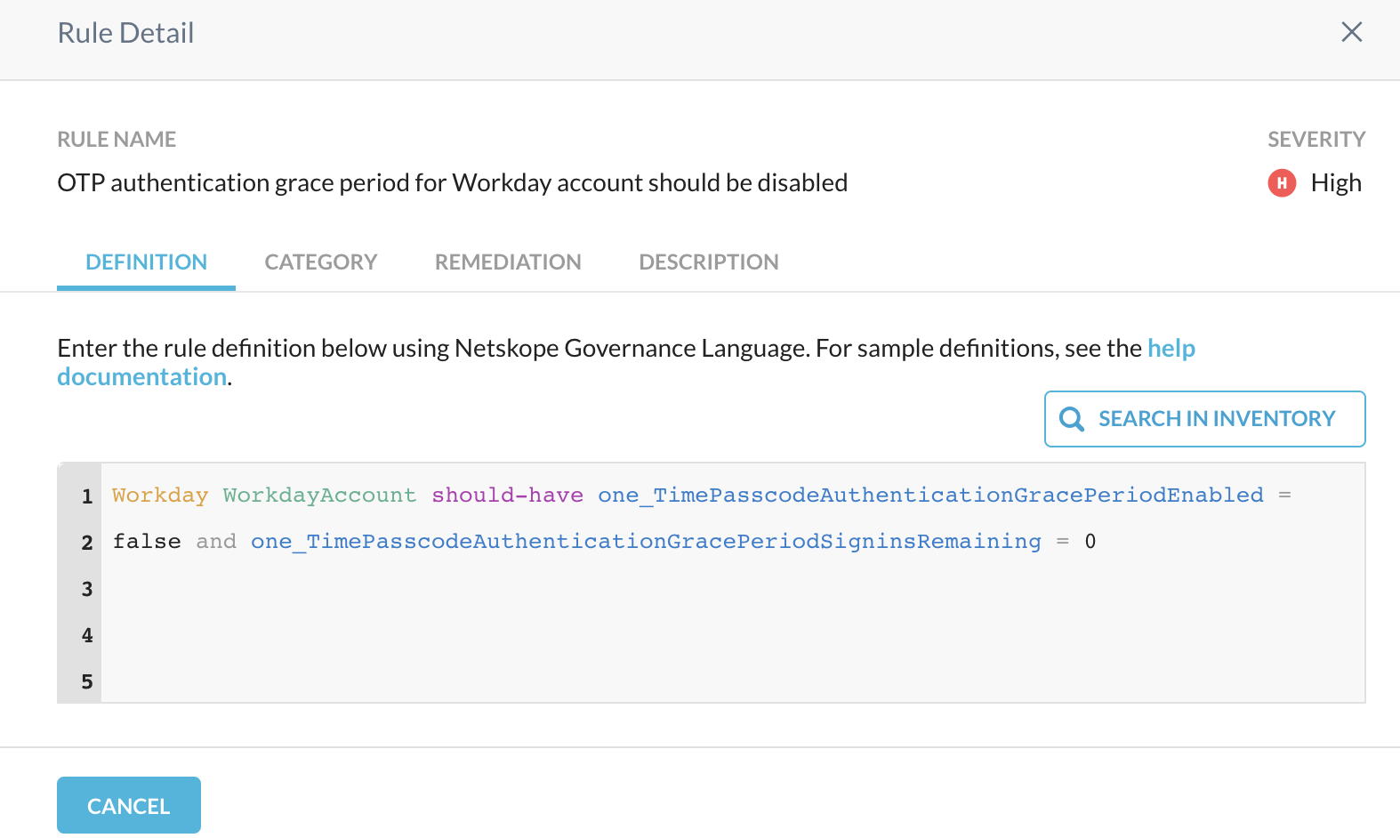Open the Remediation tab
Viewport: 1400px width, 838px height.
point(508,262)
